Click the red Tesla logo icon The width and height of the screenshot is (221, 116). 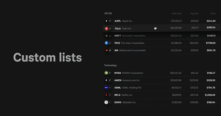click(106, 28)
